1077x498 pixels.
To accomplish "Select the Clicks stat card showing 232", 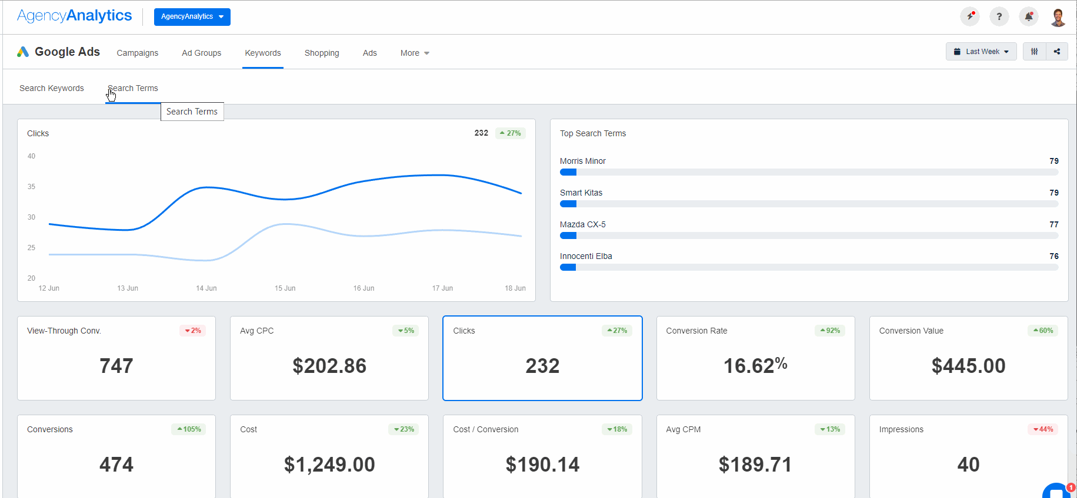I will coord(542,358).
